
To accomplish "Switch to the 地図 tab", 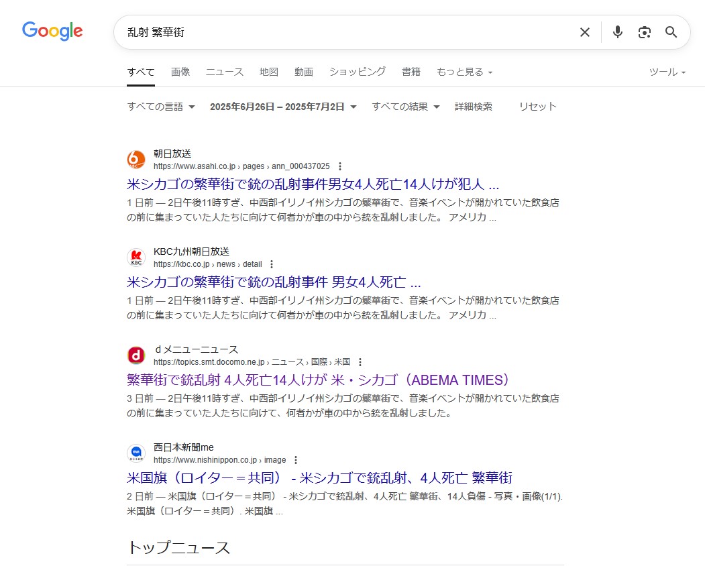I will (268, 72).
